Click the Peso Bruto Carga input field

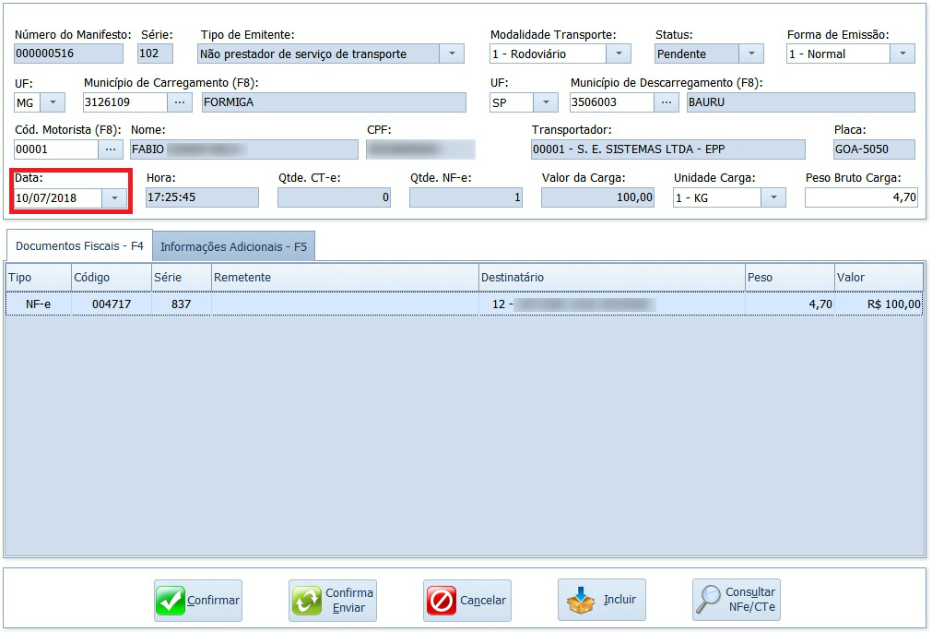[860, 197]
